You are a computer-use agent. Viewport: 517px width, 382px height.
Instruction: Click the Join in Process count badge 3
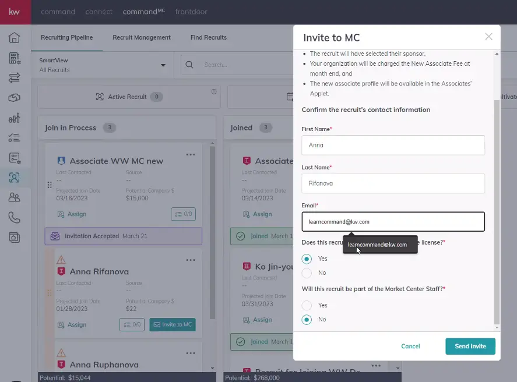coord(110,128)
